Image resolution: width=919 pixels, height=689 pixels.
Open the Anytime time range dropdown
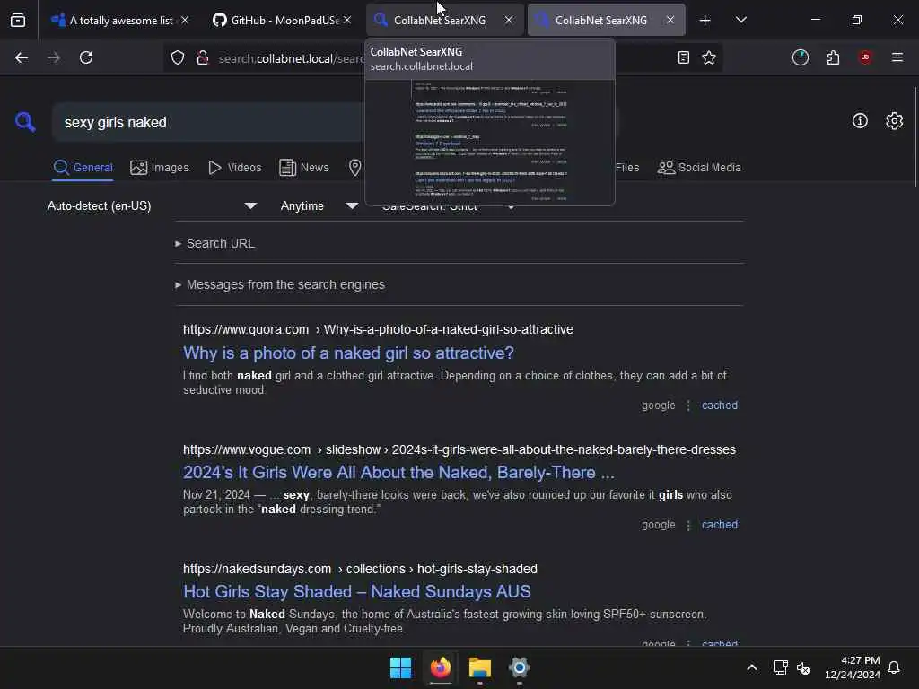319,205
